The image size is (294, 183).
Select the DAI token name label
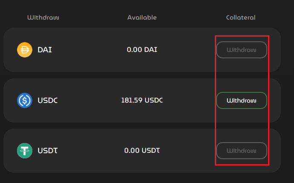point(45,50)
